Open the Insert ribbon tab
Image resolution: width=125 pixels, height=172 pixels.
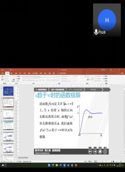coord(12,73)
